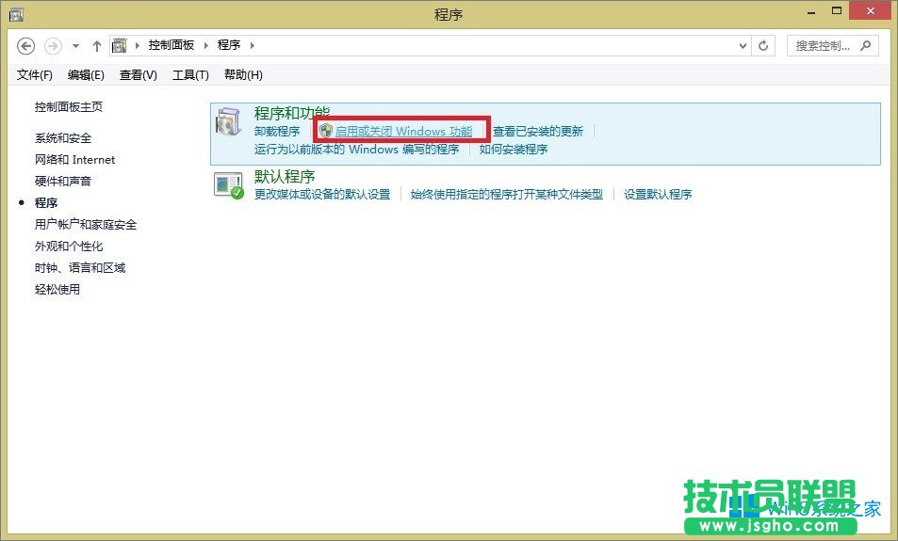Image resolution: width=898 pixels, height=541 pixels.
Task: Click the Forward navigation arrow
Action: tap(53, 46)
